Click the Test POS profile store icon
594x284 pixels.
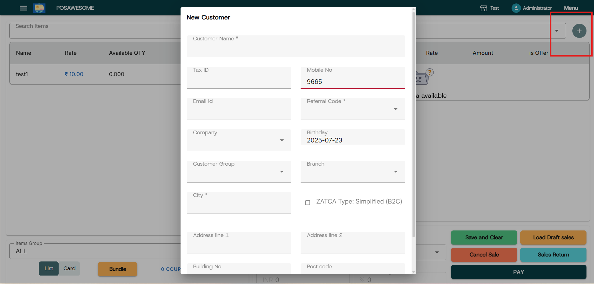tap(484, 8)
